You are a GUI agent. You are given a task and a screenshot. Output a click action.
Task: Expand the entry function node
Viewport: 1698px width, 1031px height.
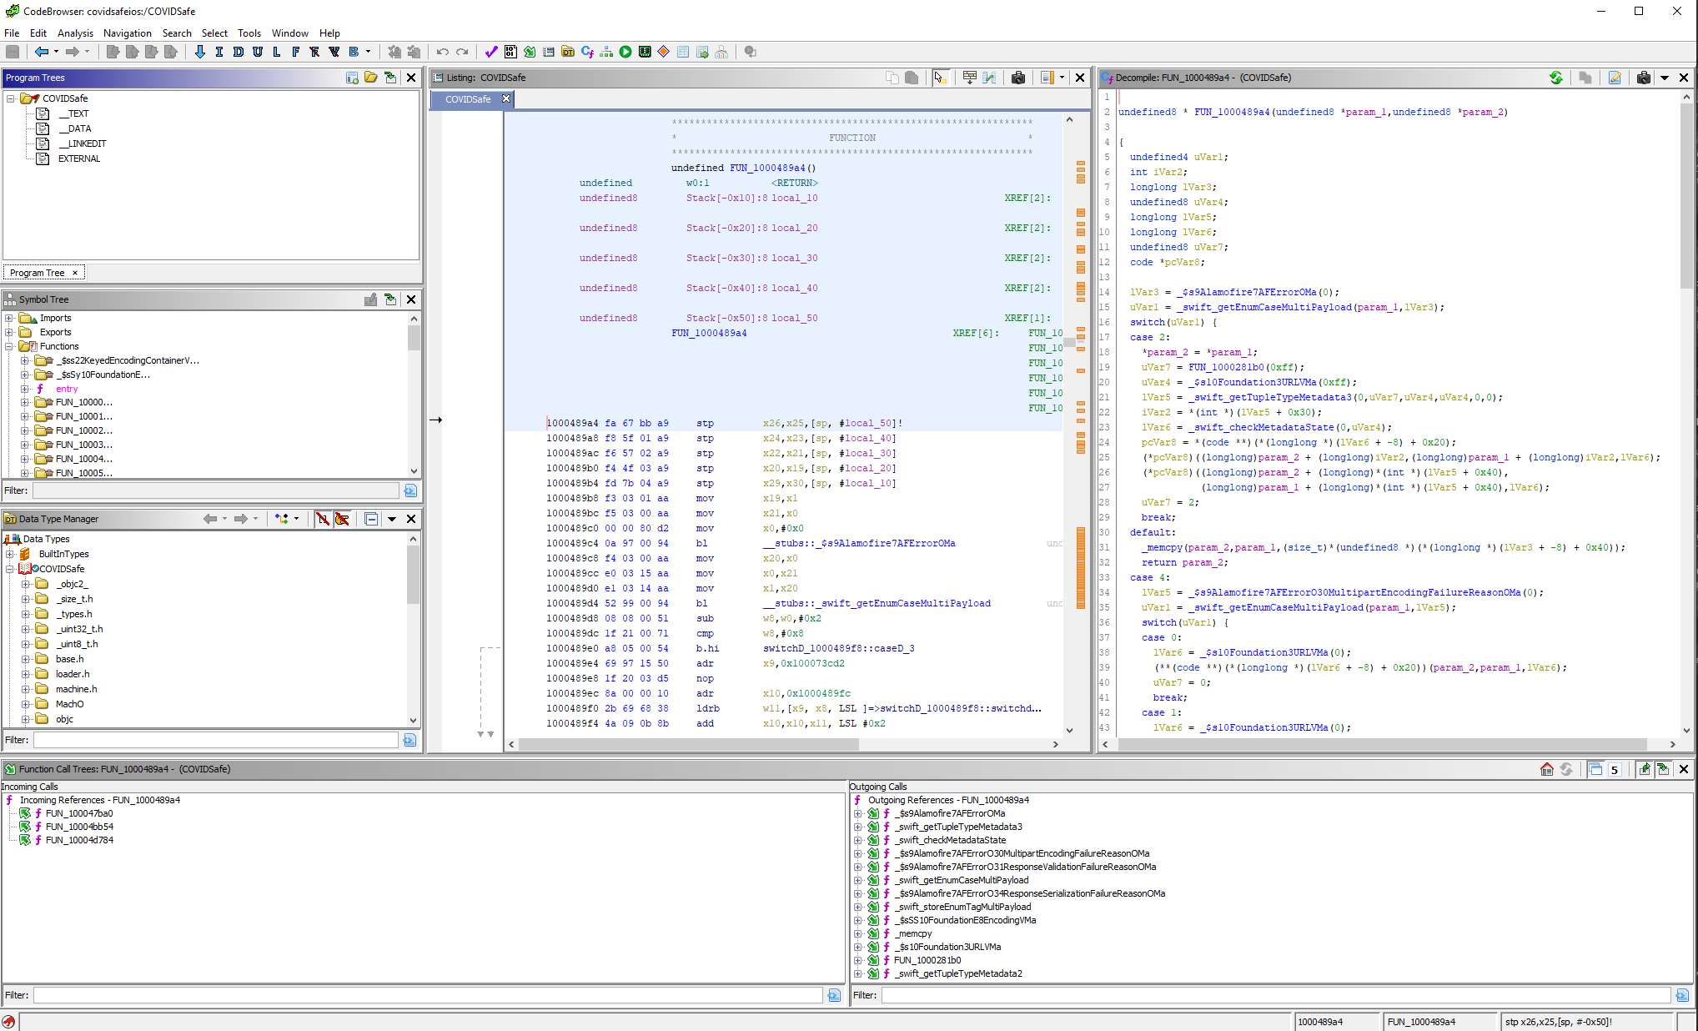[25, 389]
